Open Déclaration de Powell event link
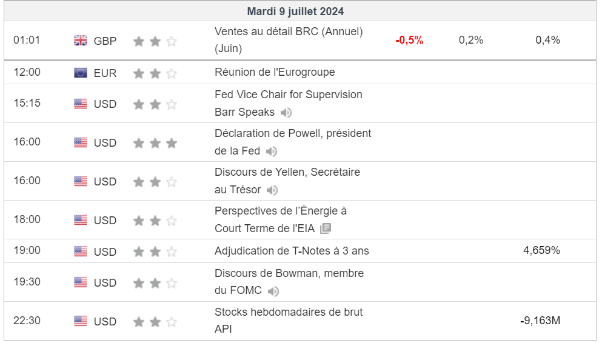Screen dimensions: 602x343 293,142
